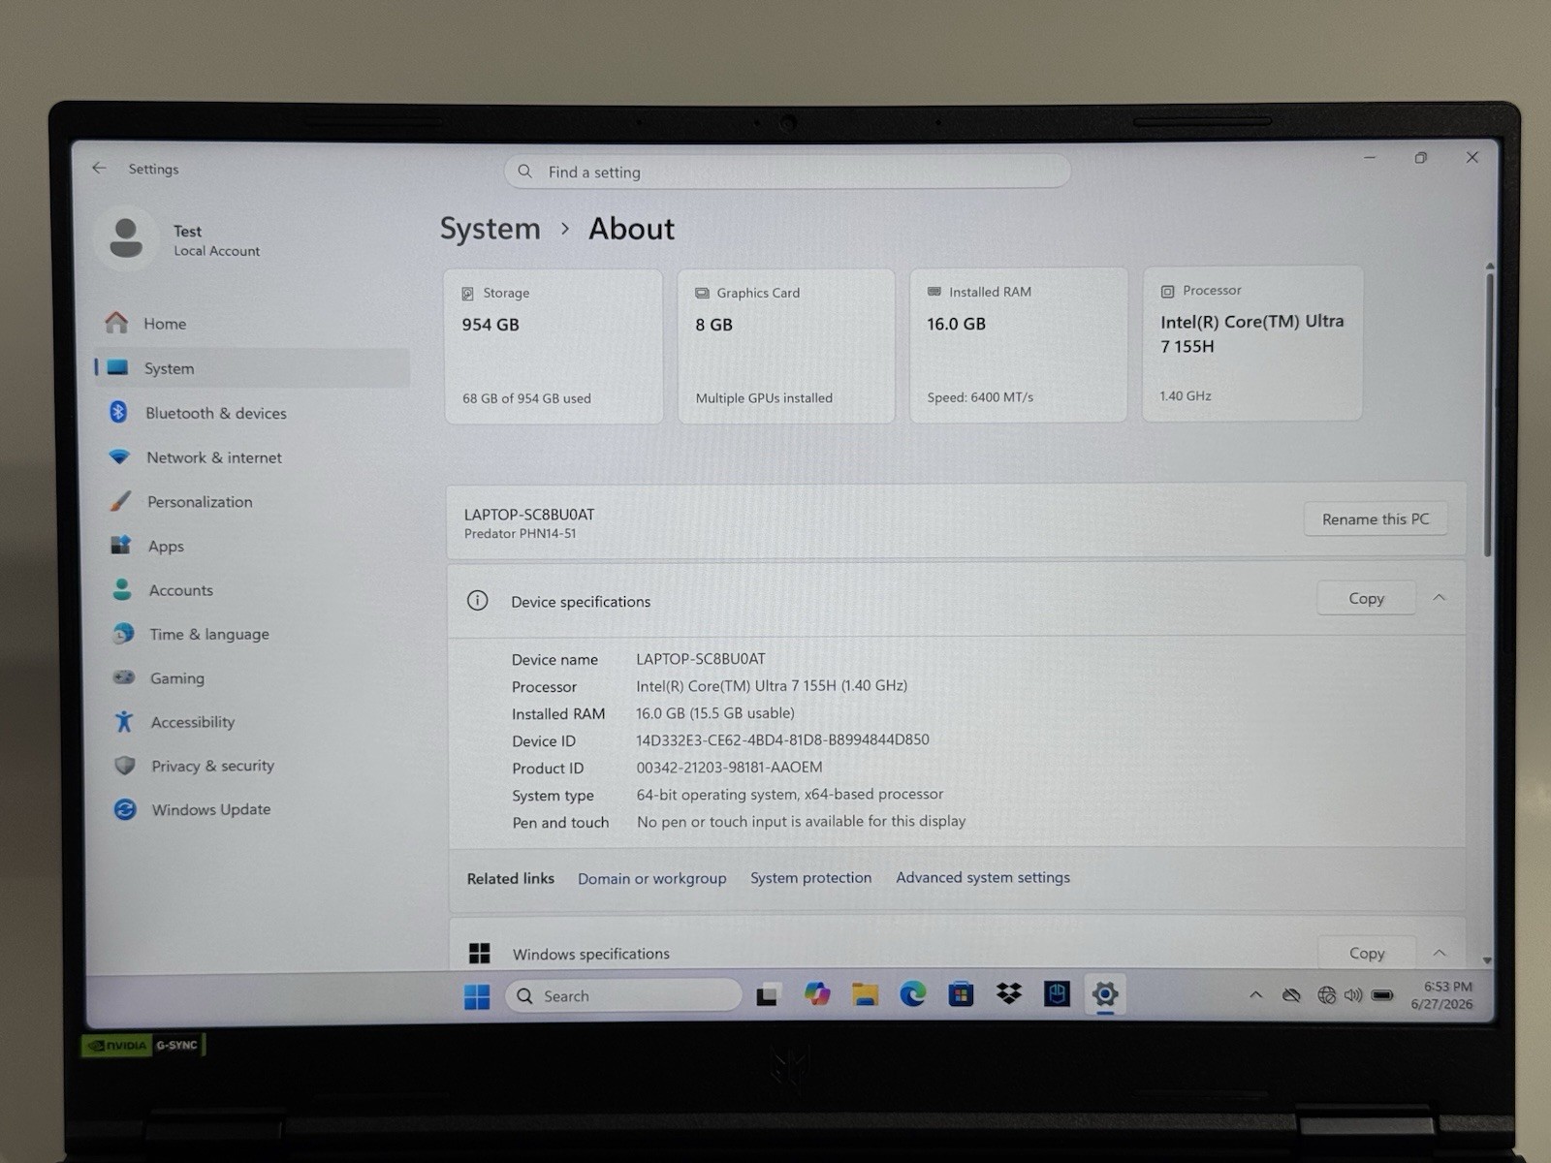Open Advanced system settings link
This screenshot has width=1551, height=1163.
(983, 877)
